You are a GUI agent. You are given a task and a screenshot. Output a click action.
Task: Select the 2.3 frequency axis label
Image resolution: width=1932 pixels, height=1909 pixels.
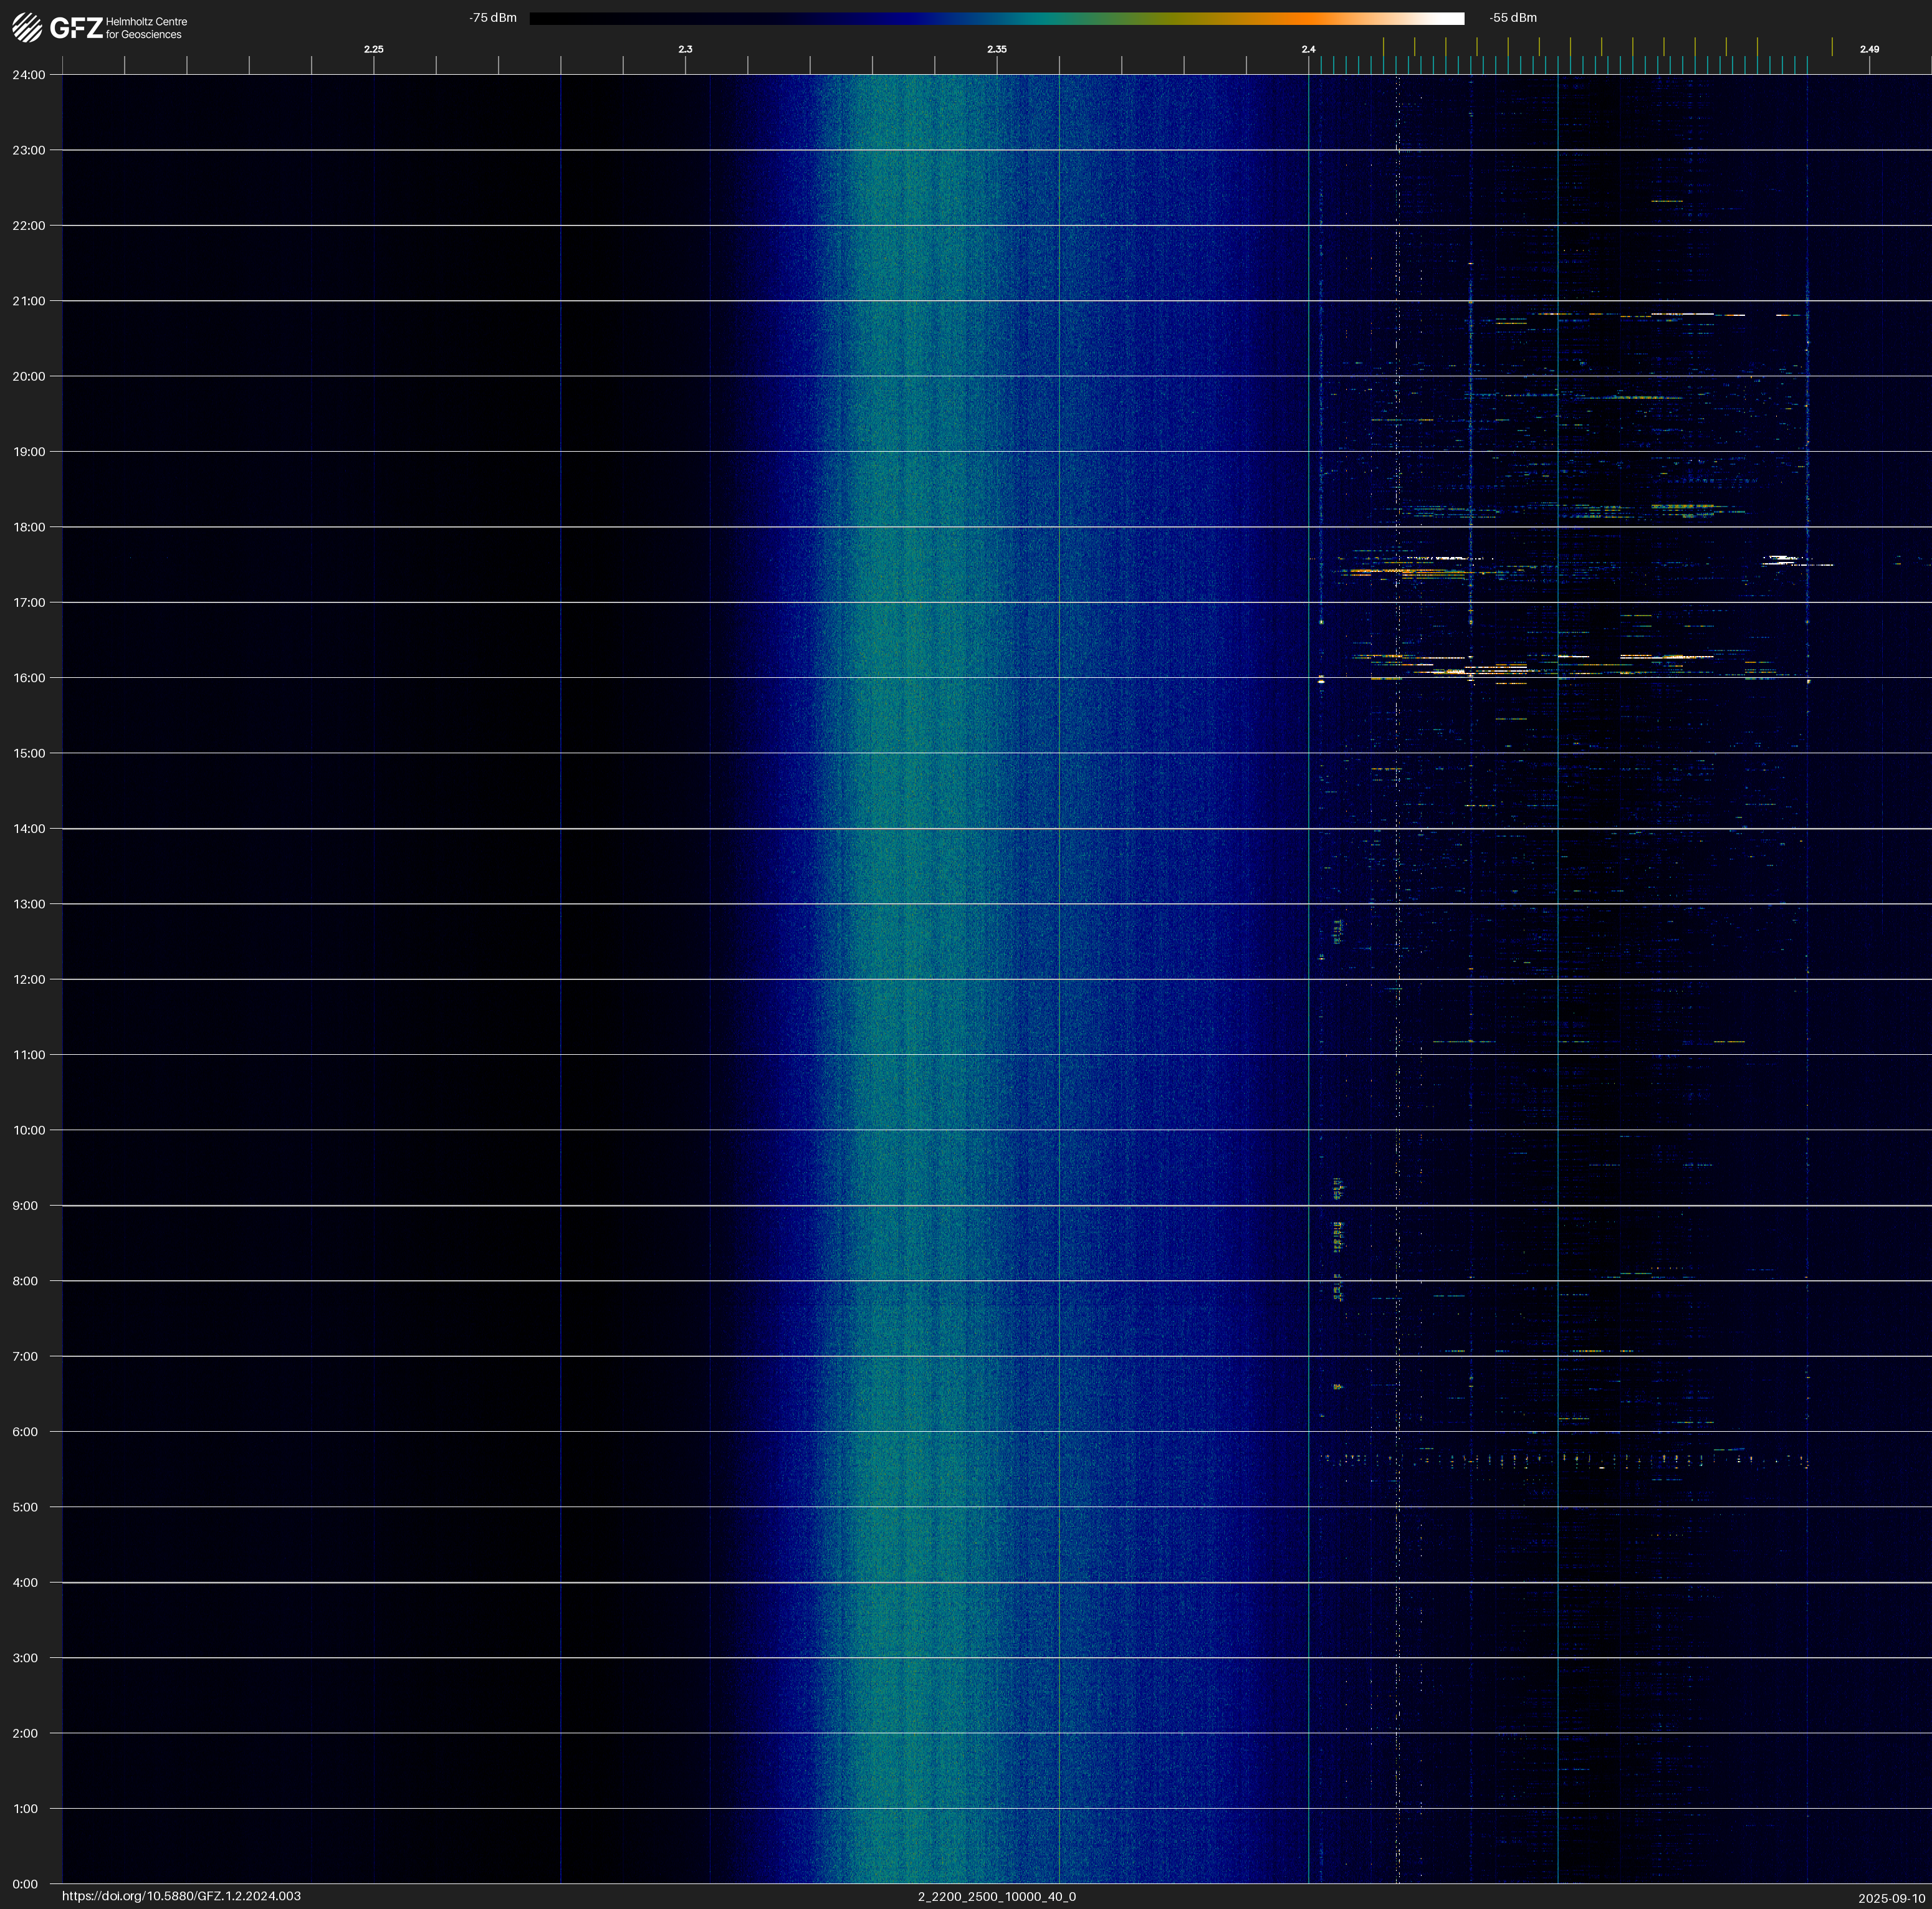(x=685, y=49)
